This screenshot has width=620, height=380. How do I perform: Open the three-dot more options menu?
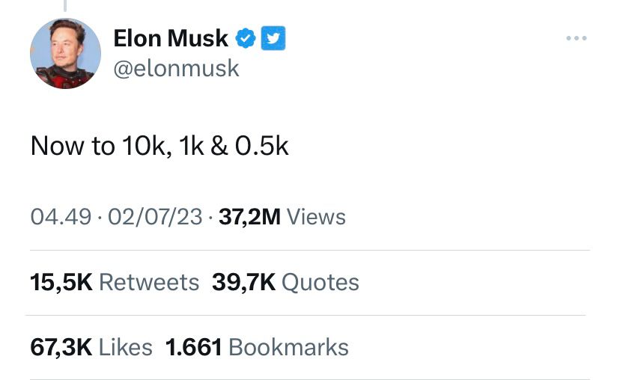click(576, 38)
